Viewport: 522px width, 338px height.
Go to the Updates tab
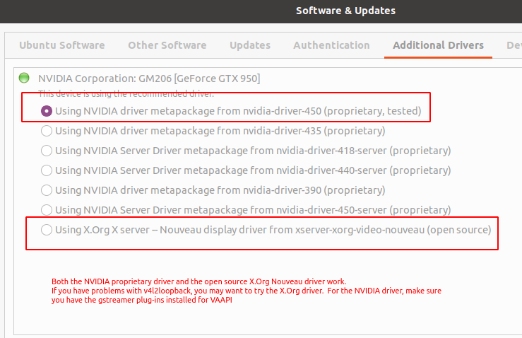[x=250, y=45]
